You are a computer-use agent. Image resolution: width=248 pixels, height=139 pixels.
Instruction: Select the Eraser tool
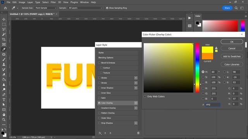click(x=4, y=75)
